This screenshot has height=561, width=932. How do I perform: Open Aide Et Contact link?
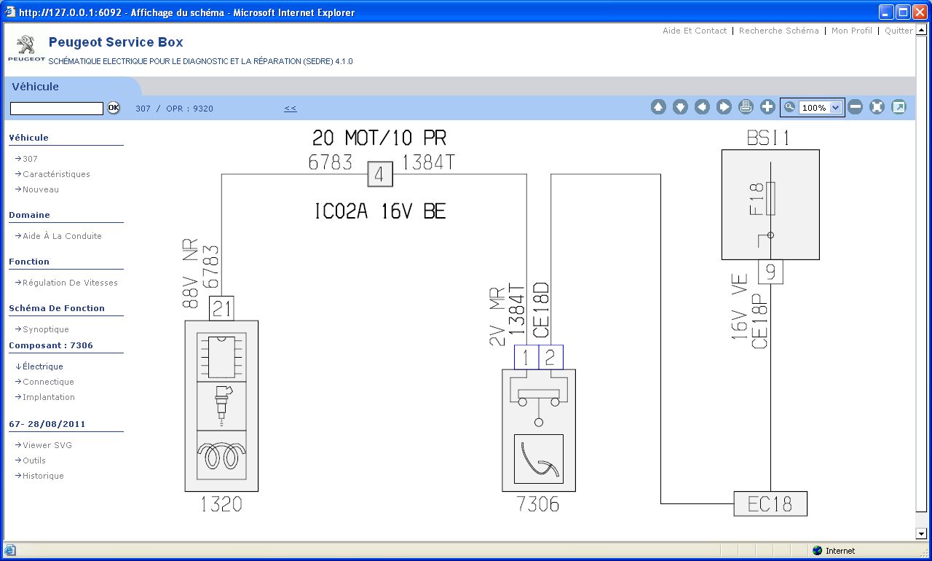point(695,31)
